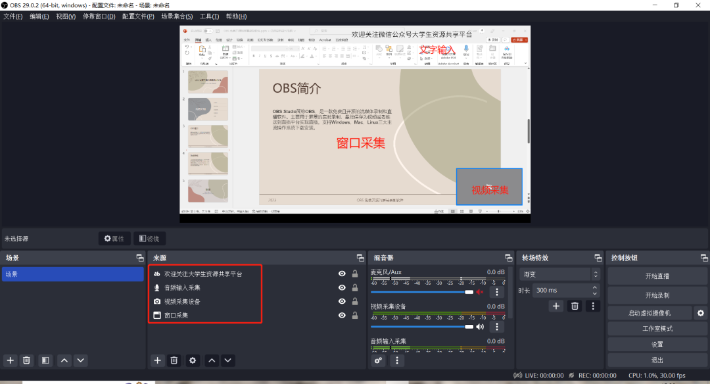Open source 属性 button under preview
Viewport: 710px width, 384px height.
click(114, 239)
